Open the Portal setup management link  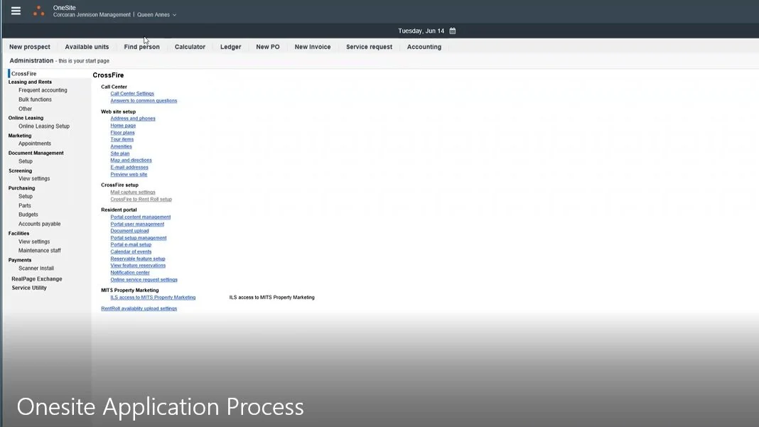tap(139, 238)
